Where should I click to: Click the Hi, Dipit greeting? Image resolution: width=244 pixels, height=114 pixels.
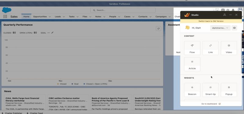point(196,28)
